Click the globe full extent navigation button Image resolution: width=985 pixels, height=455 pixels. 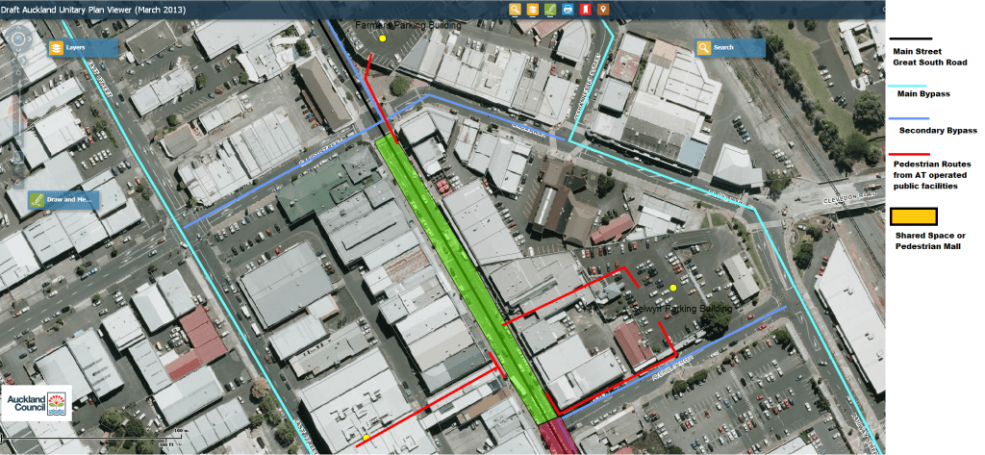18,38
